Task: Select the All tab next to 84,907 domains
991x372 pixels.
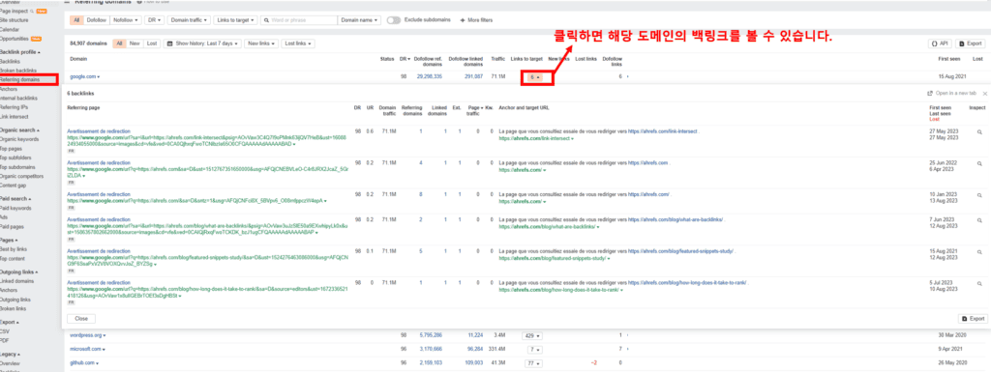Action: click(x=119, y=43)
